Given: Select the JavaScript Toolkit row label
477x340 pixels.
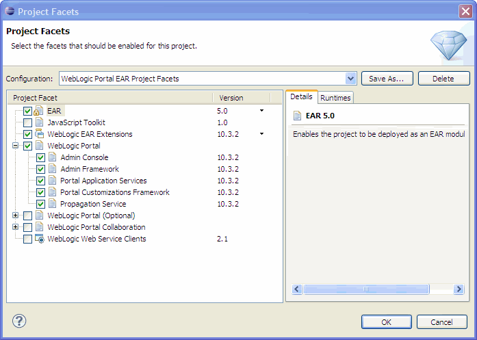Looking at the screenshot, I should 77,122.
